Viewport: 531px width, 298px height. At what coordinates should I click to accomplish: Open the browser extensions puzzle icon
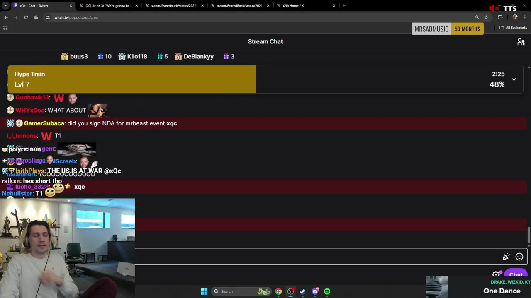[500, 17]
